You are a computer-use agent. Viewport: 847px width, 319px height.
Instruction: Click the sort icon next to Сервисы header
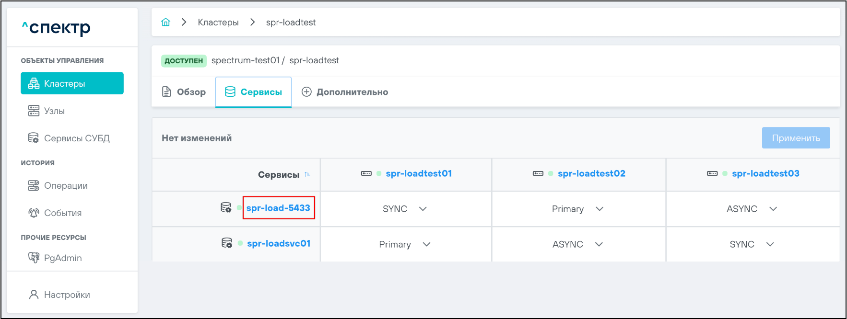(307, 174)
